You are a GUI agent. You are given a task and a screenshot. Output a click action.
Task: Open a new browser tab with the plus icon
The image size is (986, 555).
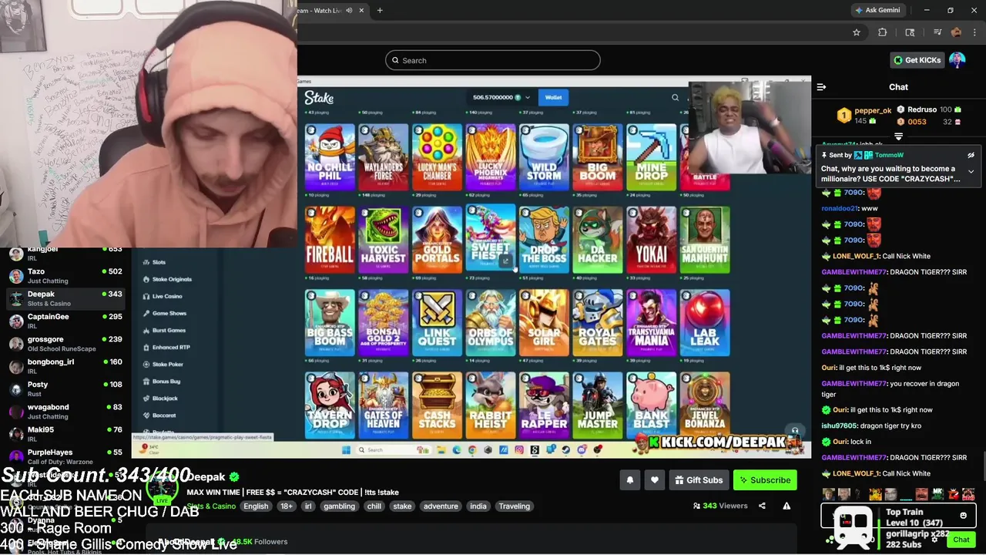[380, 10]
